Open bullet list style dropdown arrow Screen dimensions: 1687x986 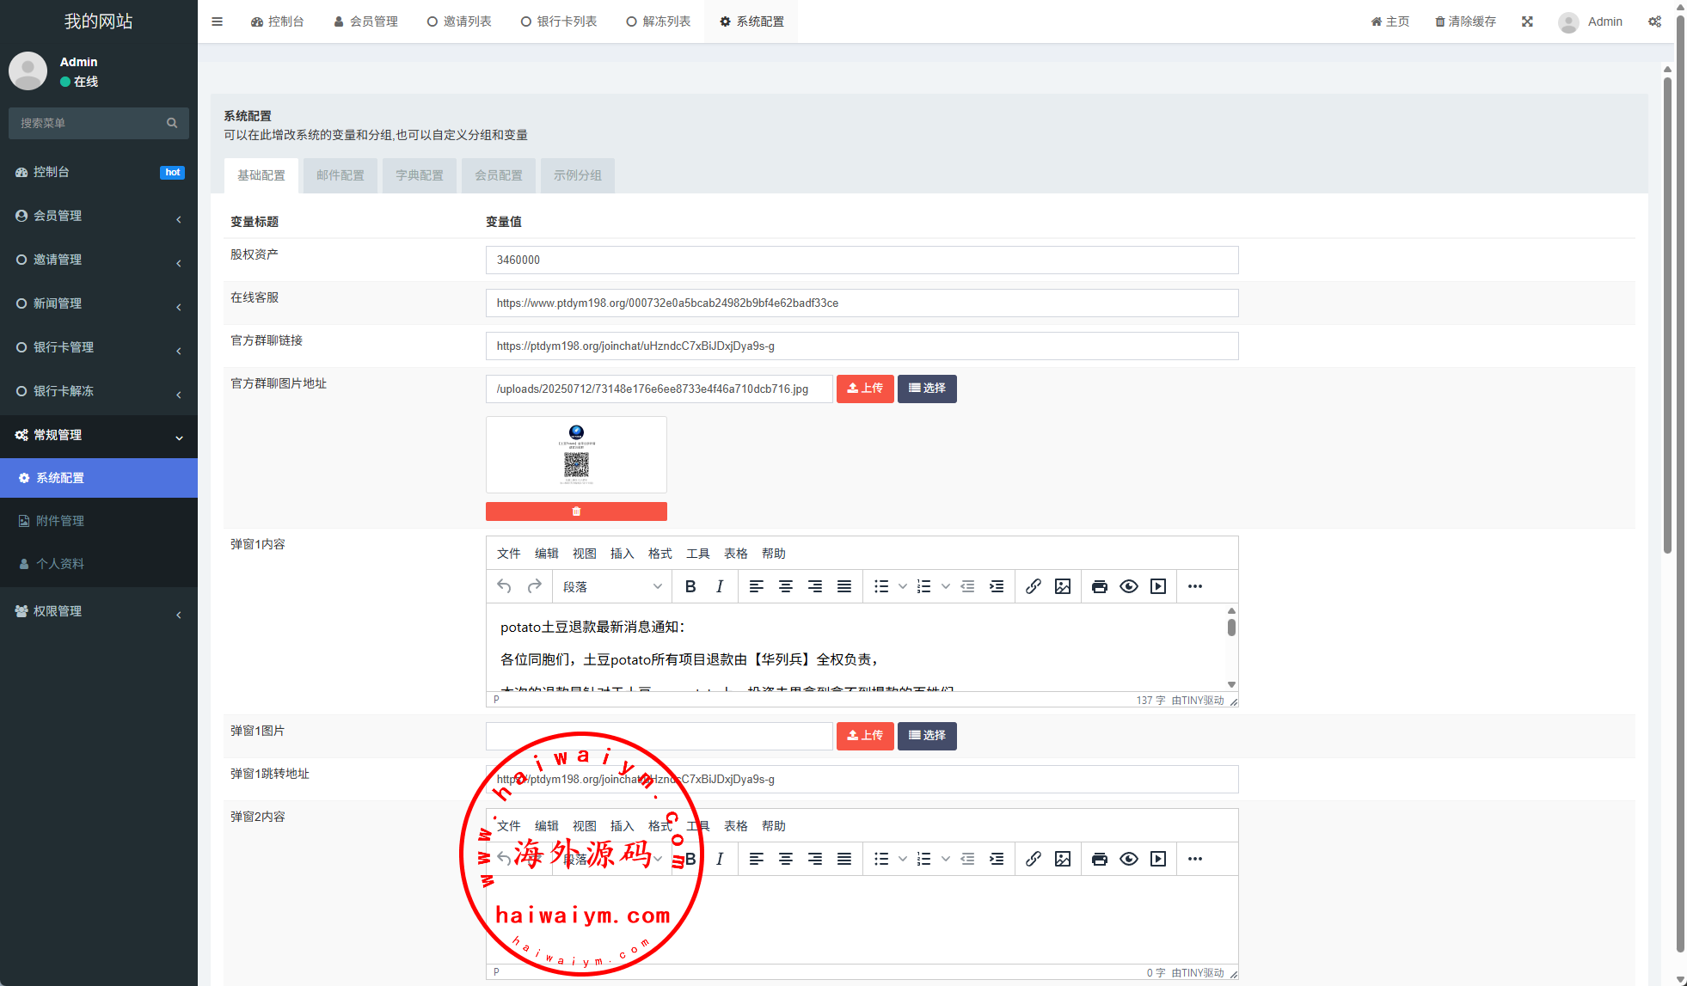pos(902,586)
